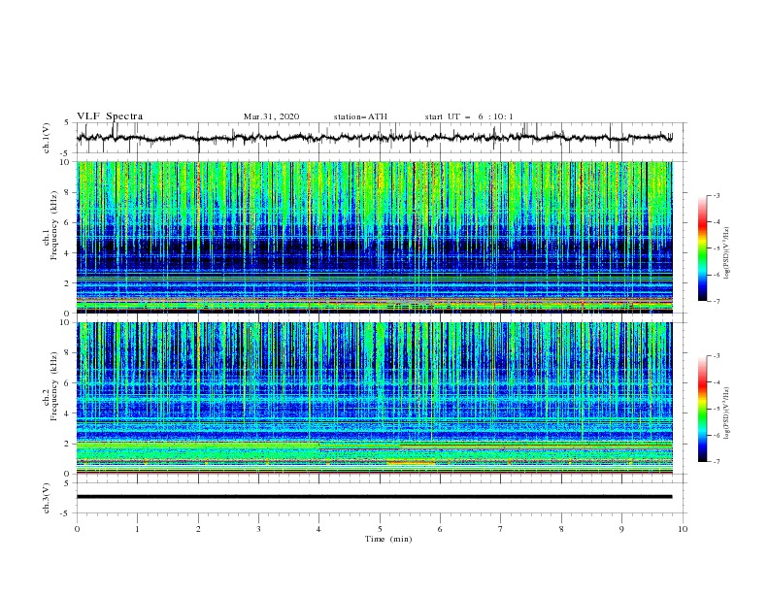
Task: Click the time axis tick label '0'
Action: pos(77,529)
